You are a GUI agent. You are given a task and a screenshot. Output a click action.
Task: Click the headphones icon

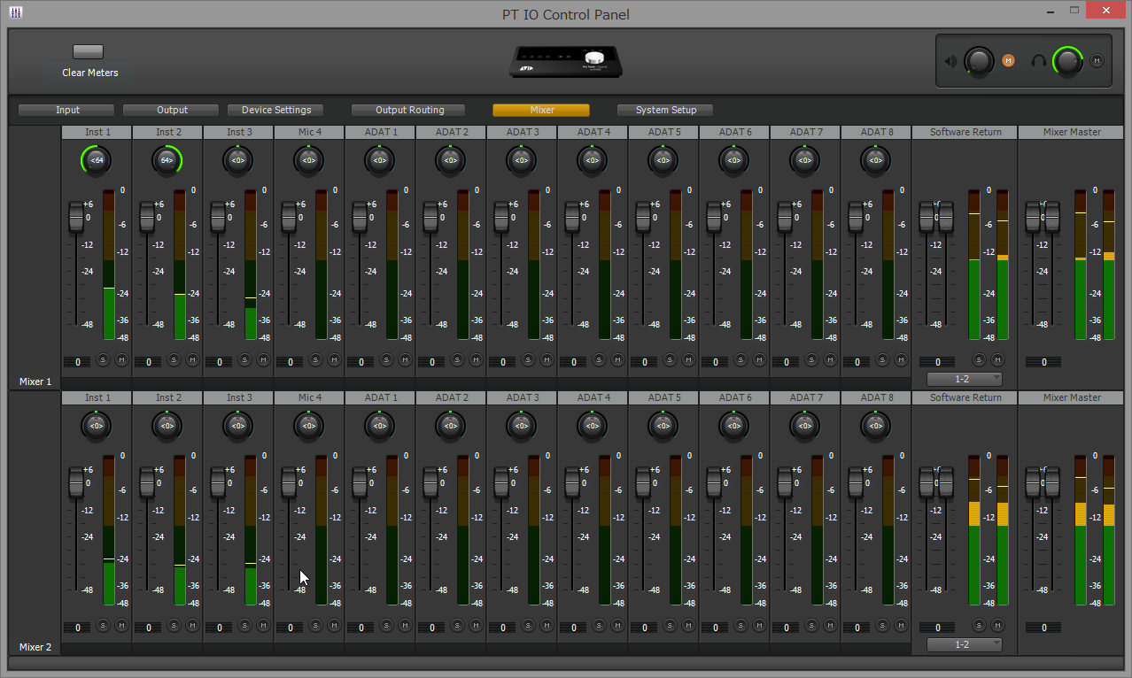coord(1039,61)
